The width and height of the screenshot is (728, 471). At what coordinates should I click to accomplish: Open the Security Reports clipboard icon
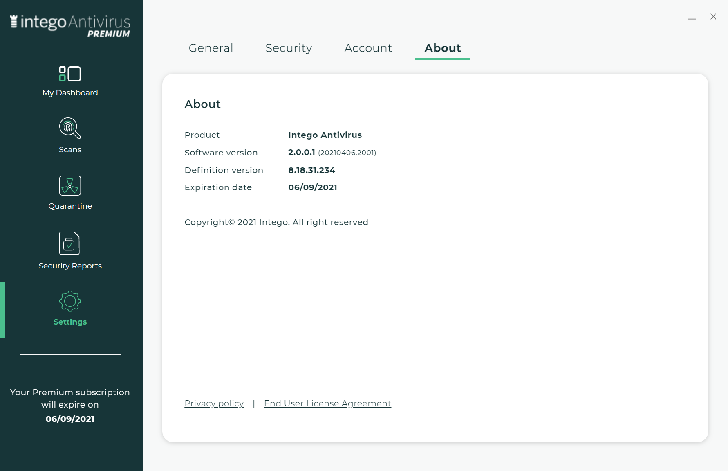[x=69, y=243]
